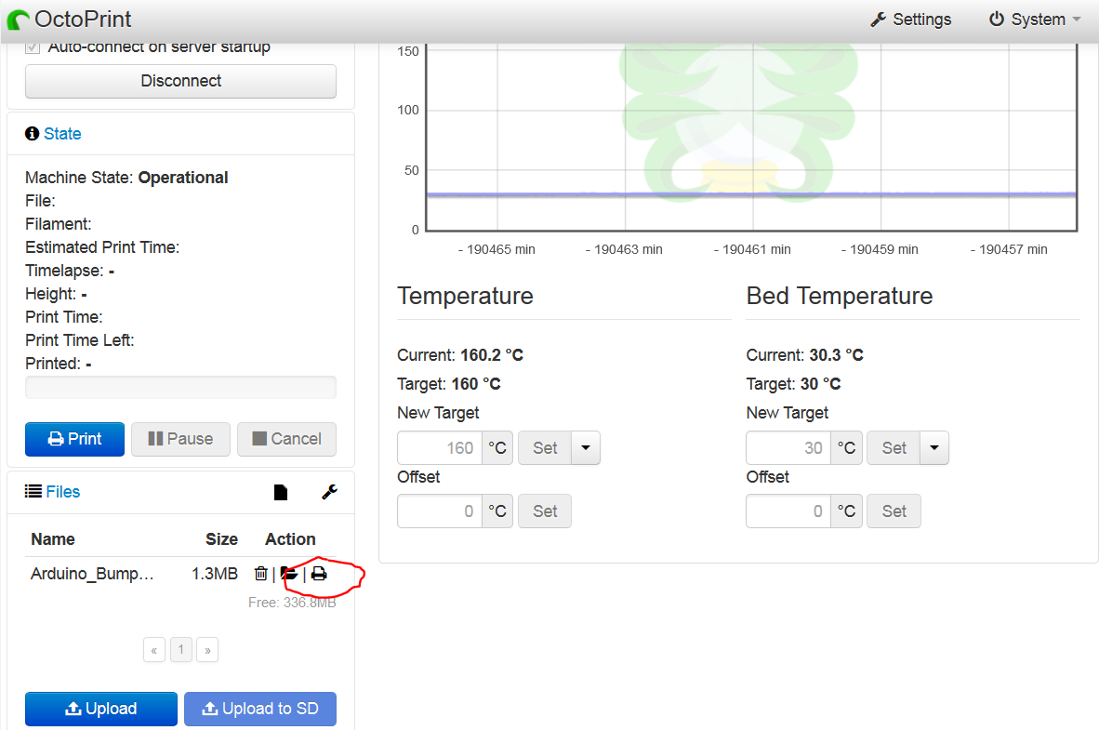Print Arduino_Bump file with printer icon
1099x730 pixels.
click(319, 574)
